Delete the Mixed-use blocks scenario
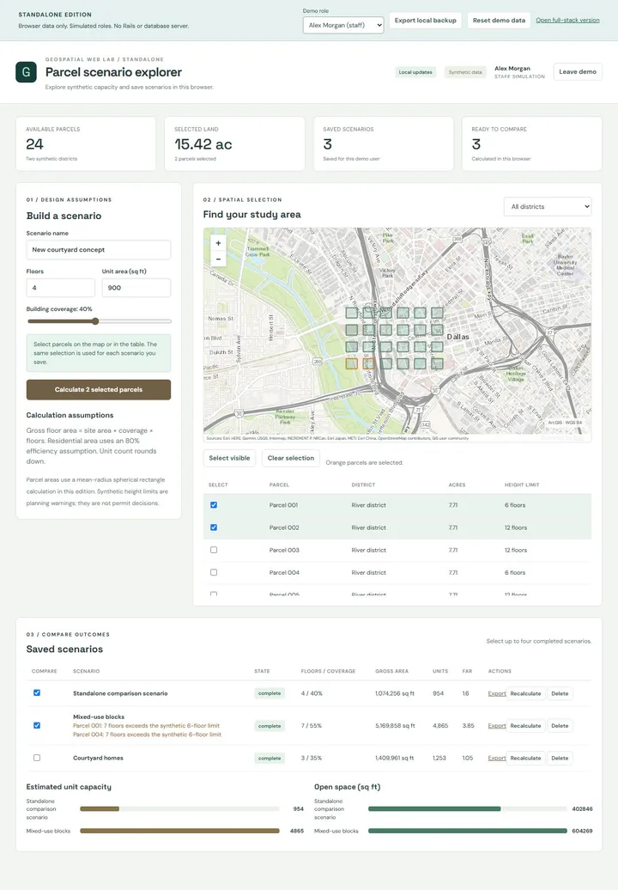The image size is (618, 890). coord(560,726)
